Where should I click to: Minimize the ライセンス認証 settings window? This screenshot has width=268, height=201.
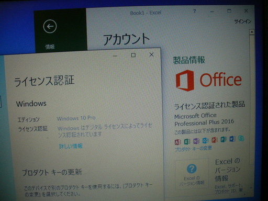pos(115,56)
